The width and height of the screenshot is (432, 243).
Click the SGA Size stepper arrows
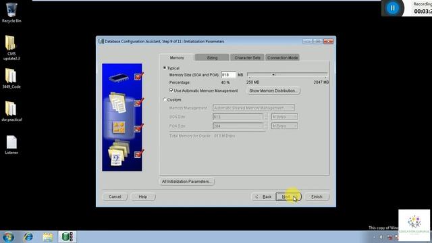click(x=265, y=117)
